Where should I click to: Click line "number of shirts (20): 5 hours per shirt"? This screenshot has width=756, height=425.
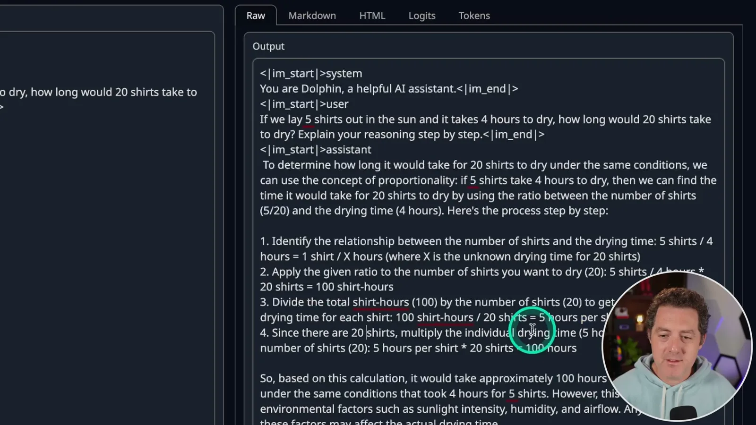(x=418, y=348)
